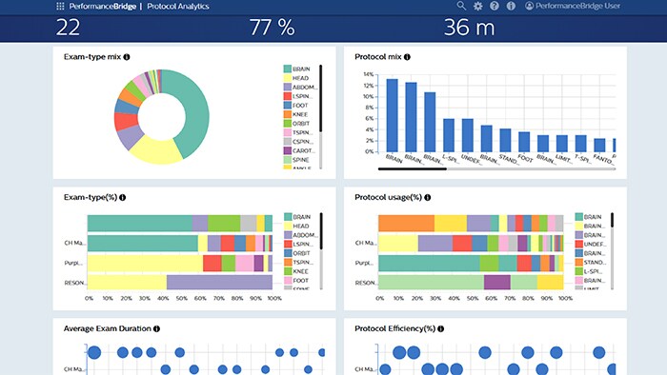Click the Protocol mix horizontal scrollbar
The width and height of the screenshot is (667, 375).
point(496,169)
